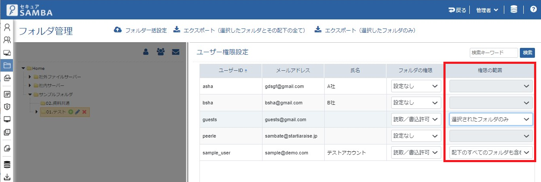The height and width of the screenshot is (182, 541).
Task: Open folder permission dropdown for sample_user
Action: click(416, 152)
